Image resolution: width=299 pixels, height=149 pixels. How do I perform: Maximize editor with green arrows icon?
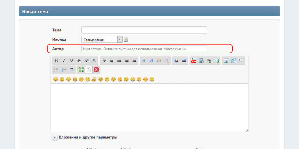click(81, 70)
